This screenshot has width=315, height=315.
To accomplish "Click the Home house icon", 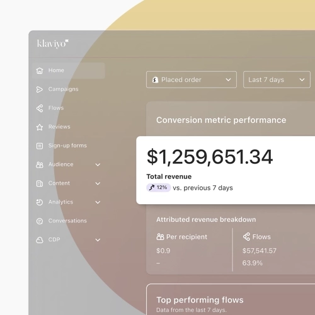I will point(40,71).
